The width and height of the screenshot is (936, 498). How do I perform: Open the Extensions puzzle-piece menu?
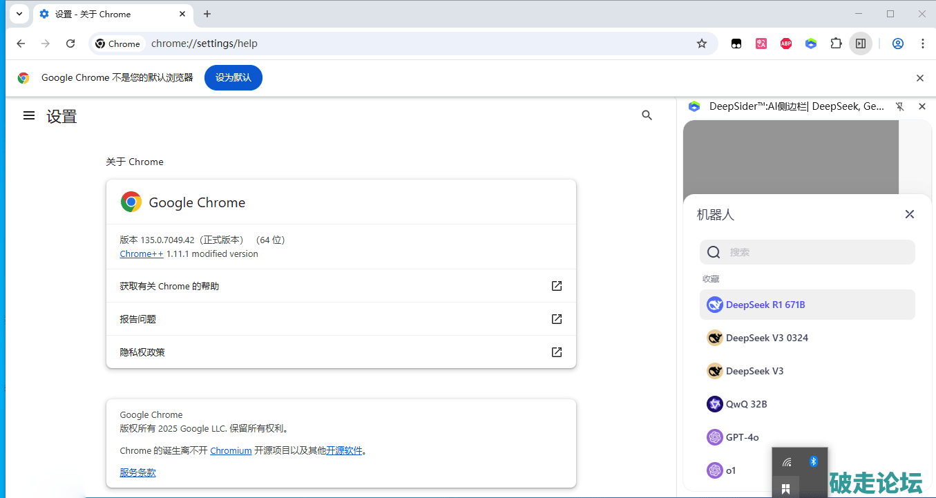point(836,44)
